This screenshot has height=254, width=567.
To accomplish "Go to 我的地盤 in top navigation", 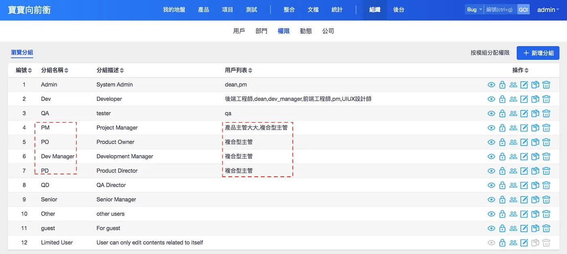I will tap(174, 10).
